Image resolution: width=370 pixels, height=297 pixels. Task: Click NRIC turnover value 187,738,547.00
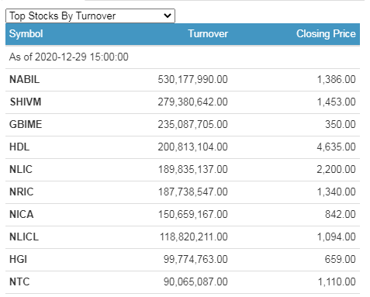[x=193, y=192]
